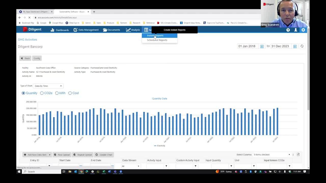Select the CO2e radio option
Viewport: 326px width, 183px height.
click(42, 93)
